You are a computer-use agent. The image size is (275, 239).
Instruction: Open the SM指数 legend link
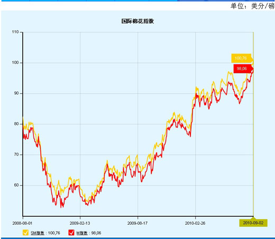coord(38,233)
